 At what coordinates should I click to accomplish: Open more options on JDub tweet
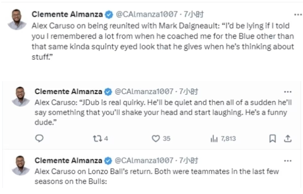point(288,91)
